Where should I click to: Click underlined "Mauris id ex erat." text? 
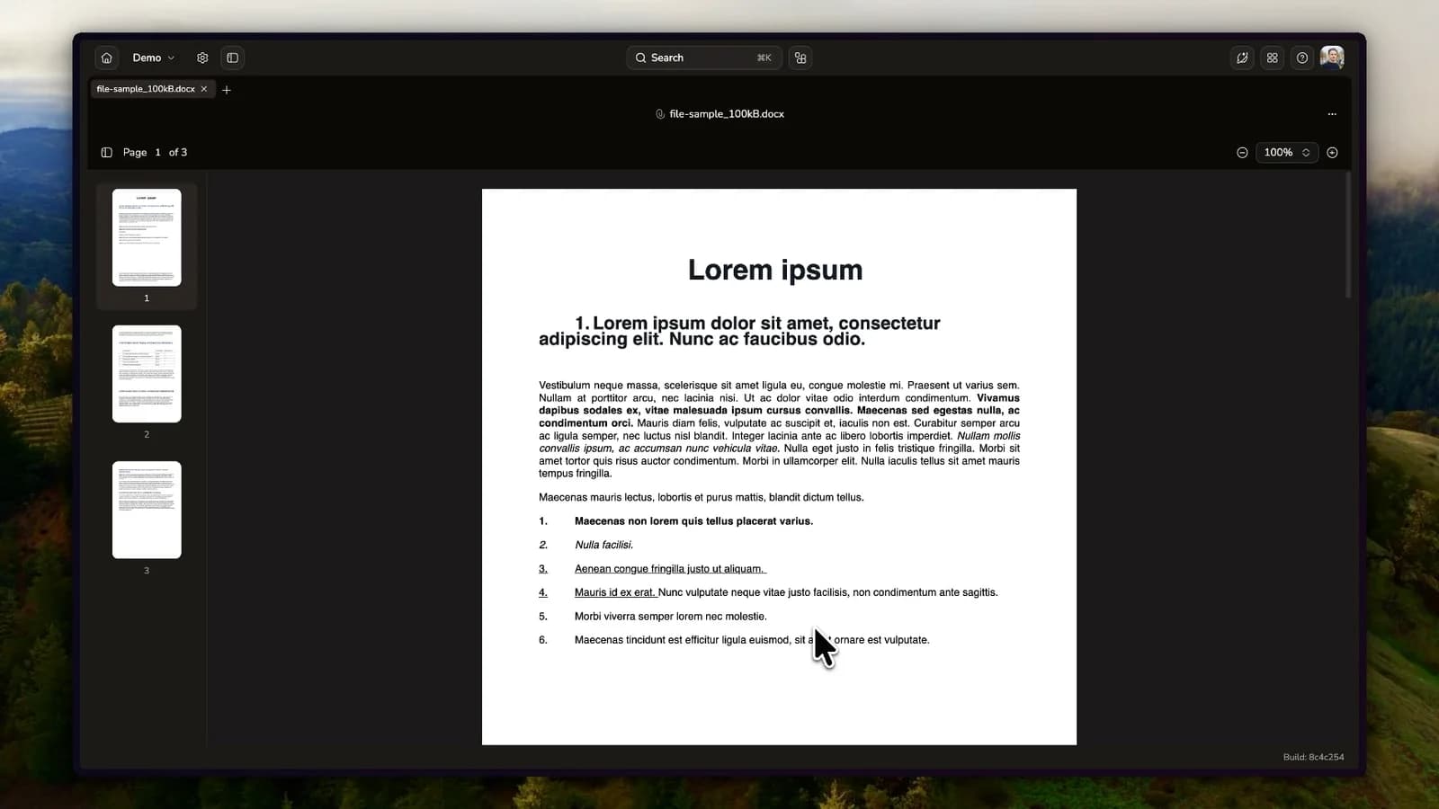(x=615, y=592)
